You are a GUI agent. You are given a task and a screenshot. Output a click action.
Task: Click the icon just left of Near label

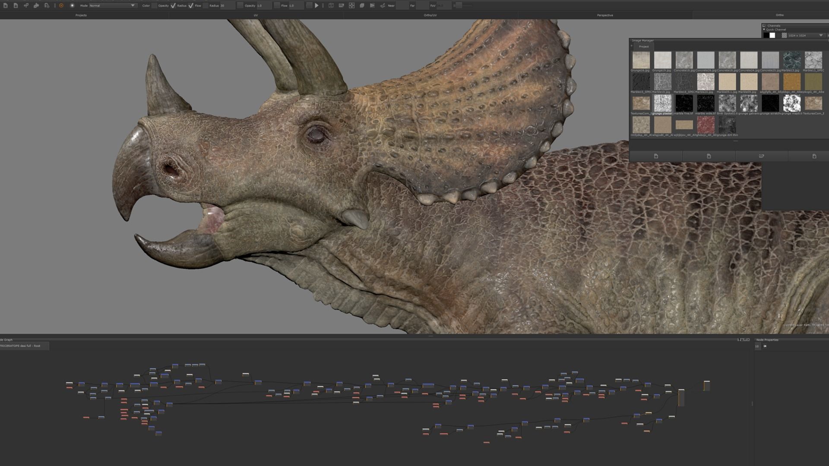click(383, 6)
